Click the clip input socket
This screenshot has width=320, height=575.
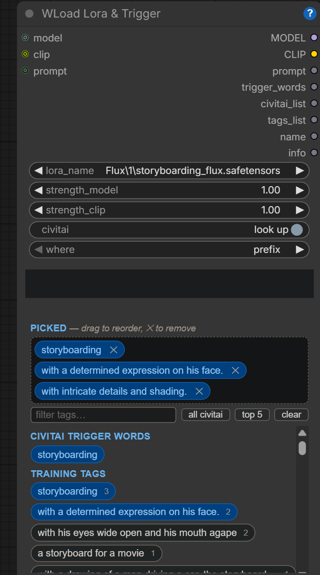(x=25, y=54)
